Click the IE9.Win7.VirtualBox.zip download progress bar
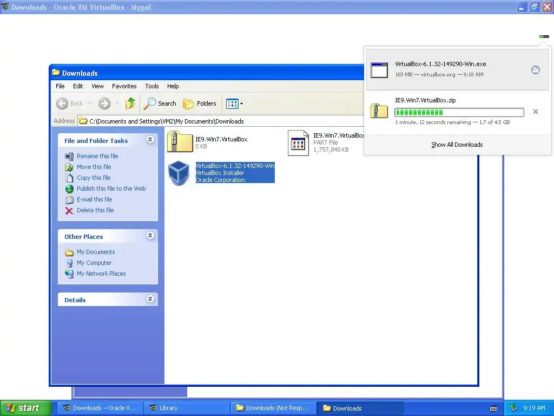 click(459, 112)
